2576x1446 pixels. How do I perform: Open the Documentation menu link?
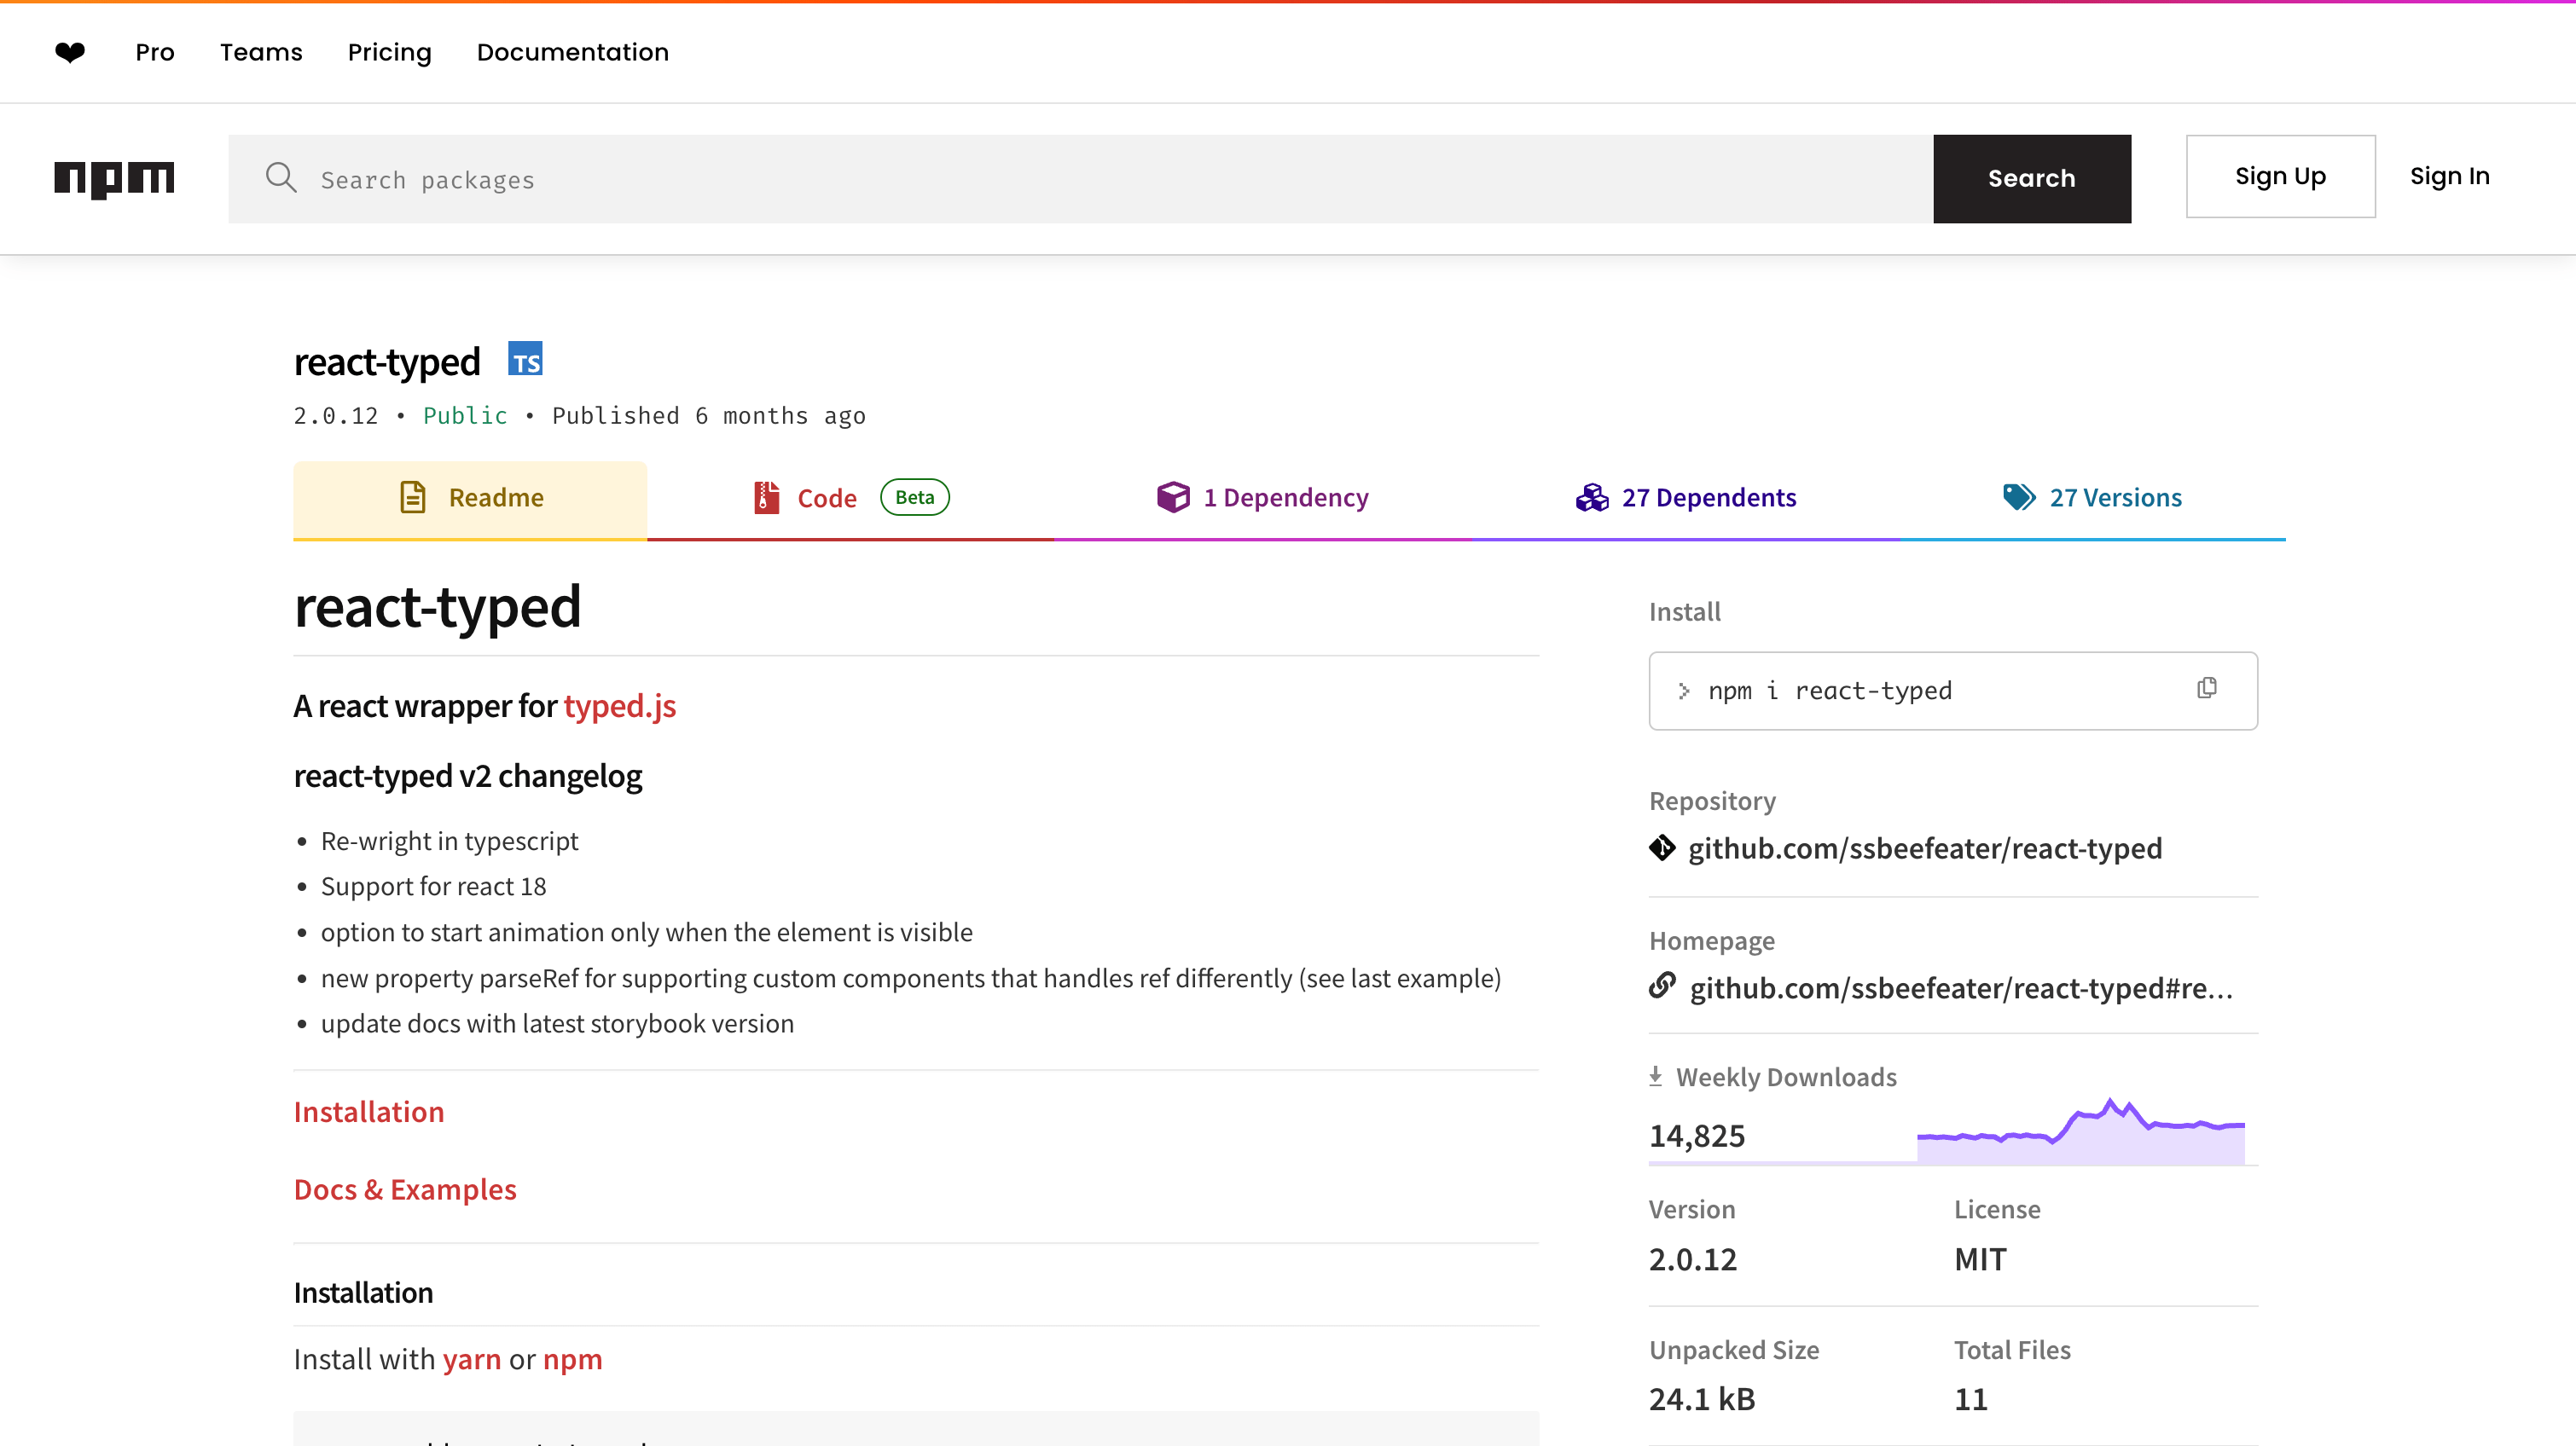572,52
